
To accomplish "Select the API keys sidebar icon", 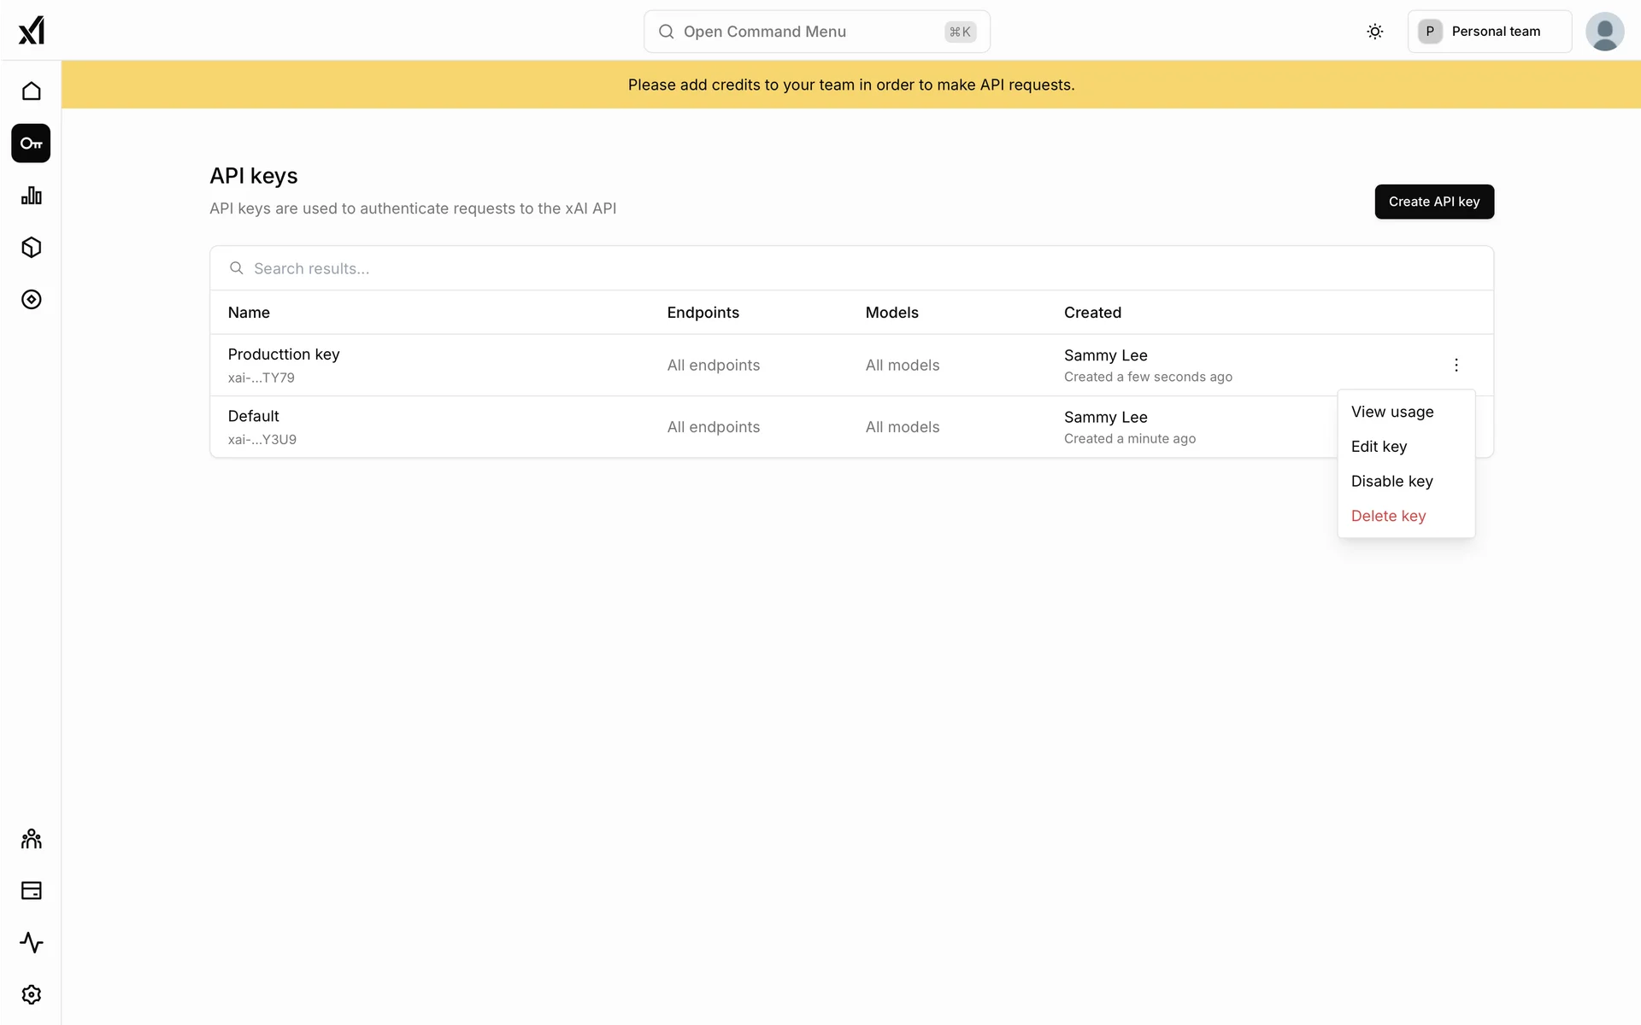I will point(32,143).
